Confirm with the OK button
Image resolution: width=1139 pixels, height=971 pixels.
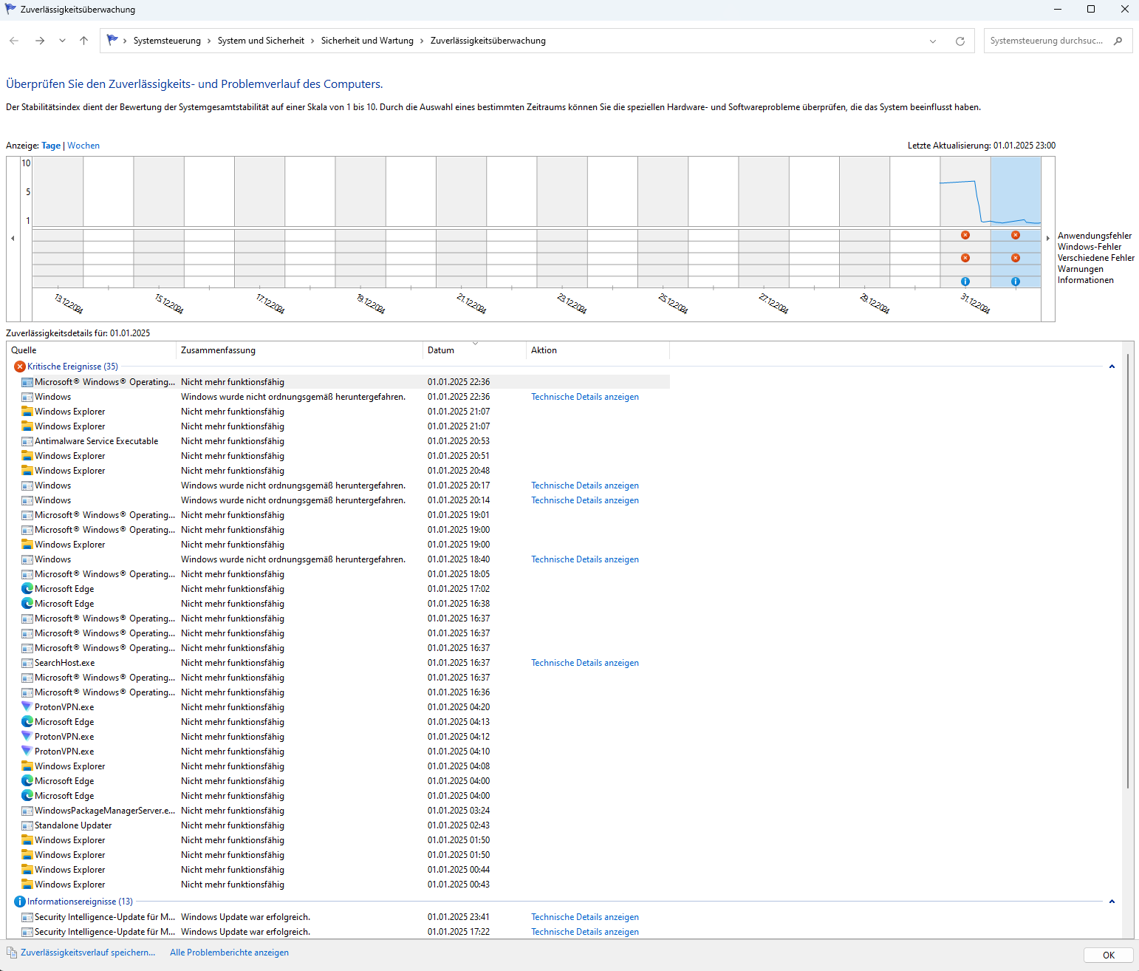(x=1108, y=955)
